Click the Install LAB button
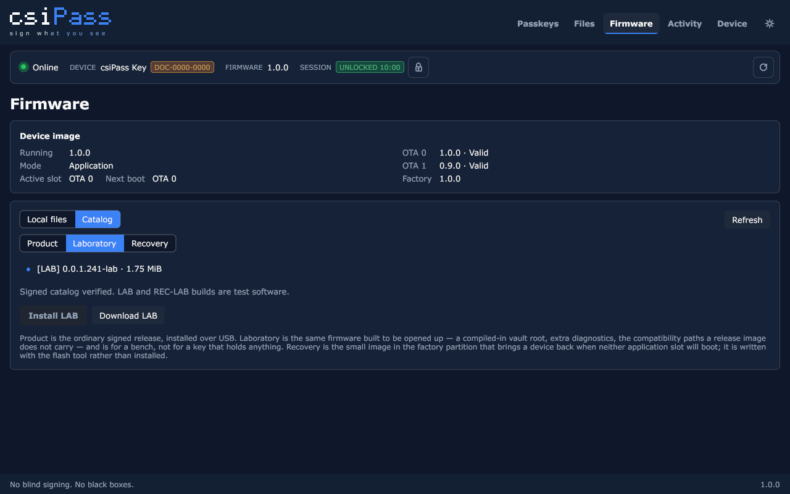790x494 pixels. 53,316
